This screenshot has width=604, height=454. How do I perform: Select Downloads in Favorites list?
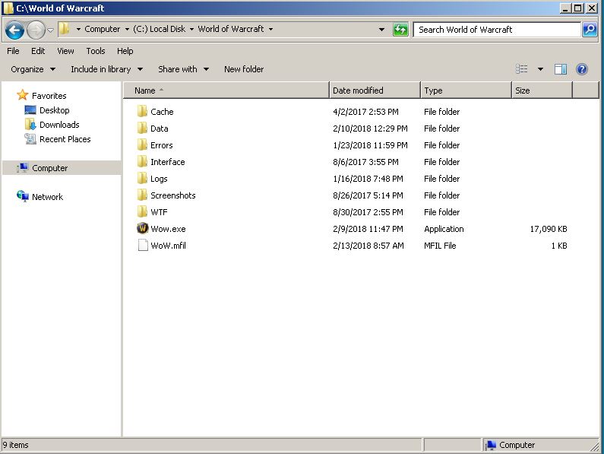(59, 125)
